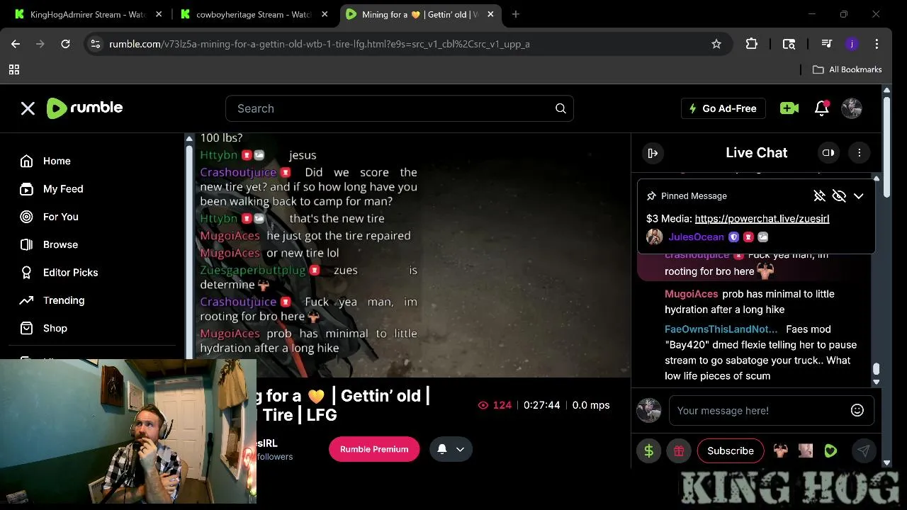Screen dimensions: 907x510
Task: Open notifications bell in Rumble header
Action: [x=822, y=108]
